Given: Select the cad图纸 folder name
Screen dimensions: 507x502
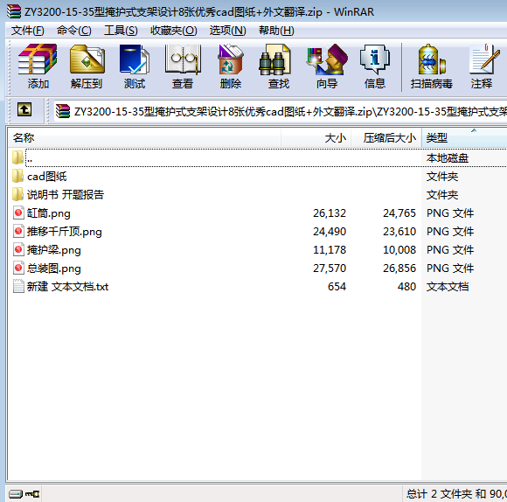Looking at the screenshot, I should click(47, 177).
